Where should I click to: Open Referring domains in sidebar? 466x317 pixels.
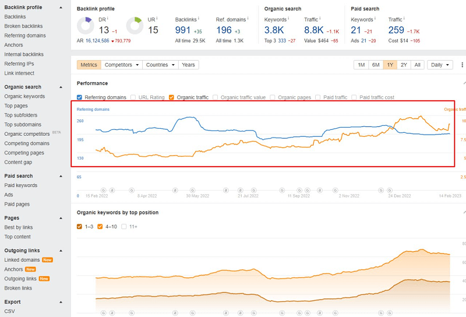click(25, 36)
